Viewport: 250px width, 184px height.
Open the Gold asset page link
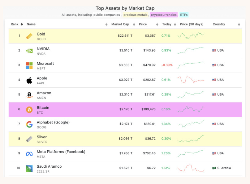[x=41, y=34]
